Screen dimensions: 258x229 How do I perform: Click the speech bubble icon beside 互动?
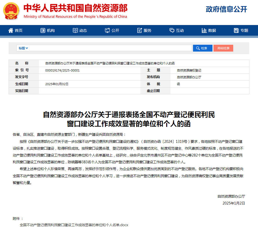point(172,30)
